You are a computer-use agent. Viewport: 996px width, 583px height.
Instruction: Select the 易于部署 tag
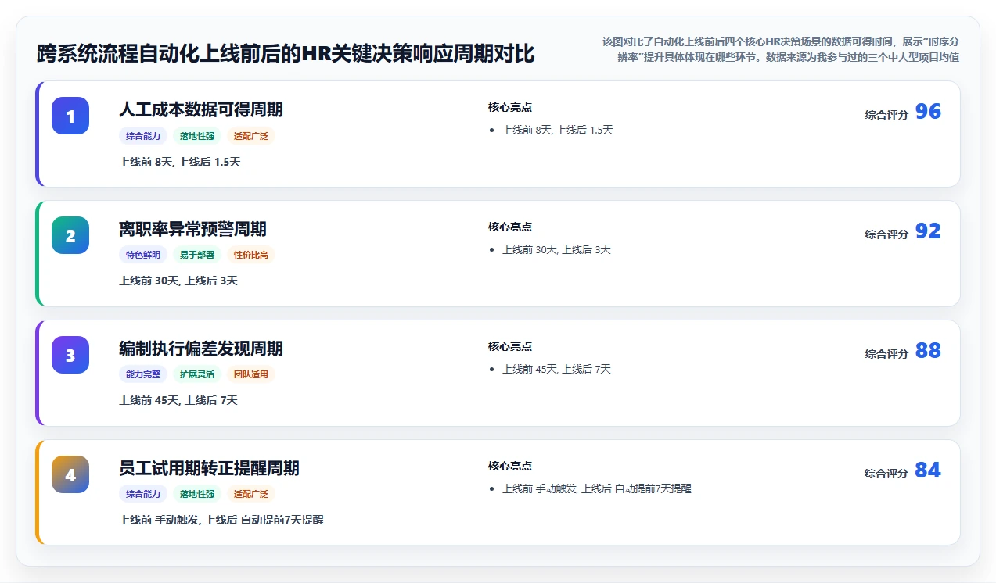click(x=197, y=255)
